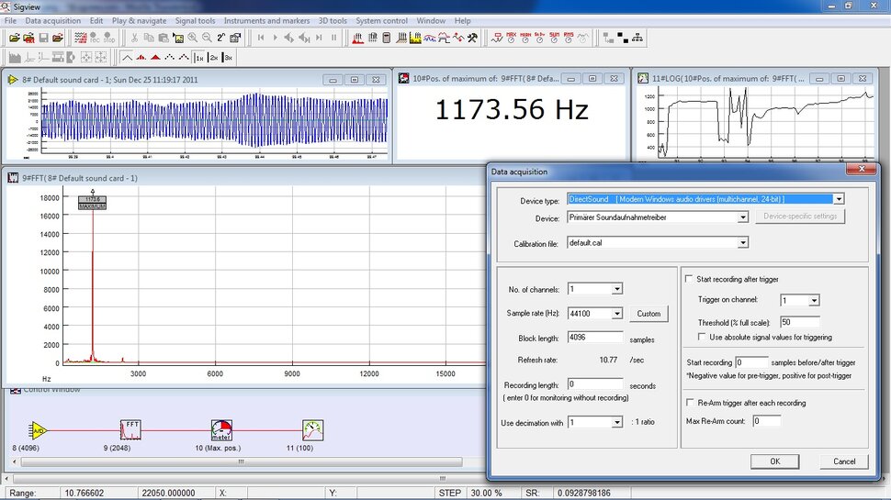Screen dimensions: 891x500
Task: Close the Data acquisition dialog
Action: coord(862,169)
